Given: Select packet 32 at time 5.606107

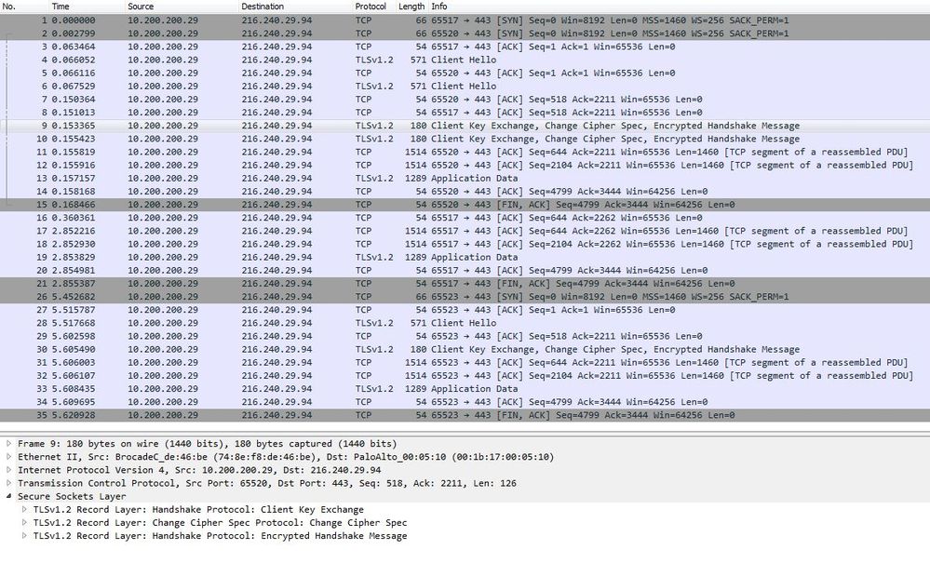Looking at the screenshot, I should coord(465,375).
